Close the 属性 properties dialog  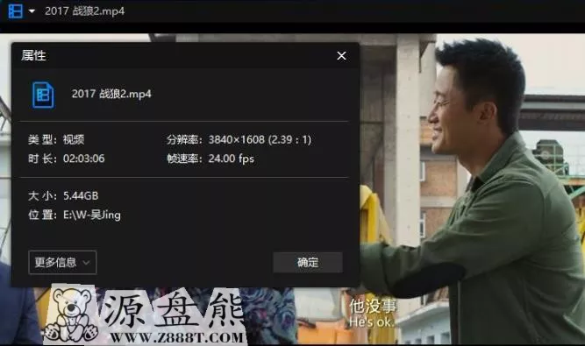[341, 56]
